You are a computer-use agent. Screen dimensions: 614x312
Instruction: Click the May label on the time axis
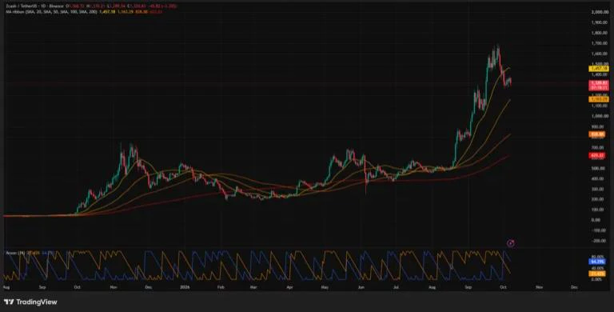pyautogui.click(x=325, y=287)
